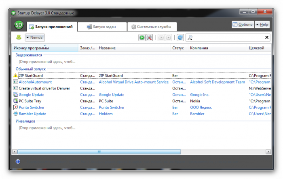Image resolution: width=283 pixels, height=179 pixels.
Task: Click the blue refresh icon in toolbar
Action: click(x=180, y=37)
